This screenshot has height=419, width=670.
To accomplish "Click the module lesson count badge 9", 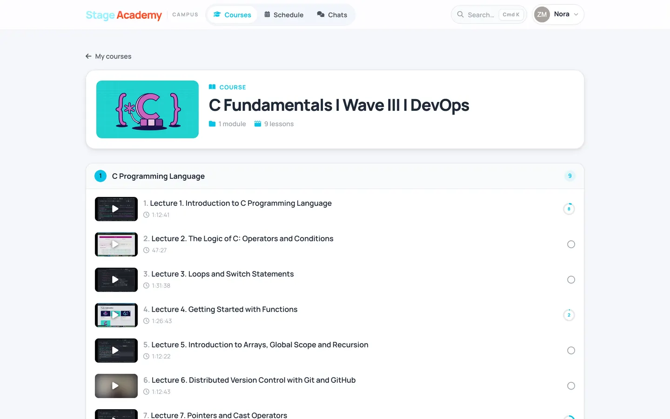I will click(x=570, y=176).
